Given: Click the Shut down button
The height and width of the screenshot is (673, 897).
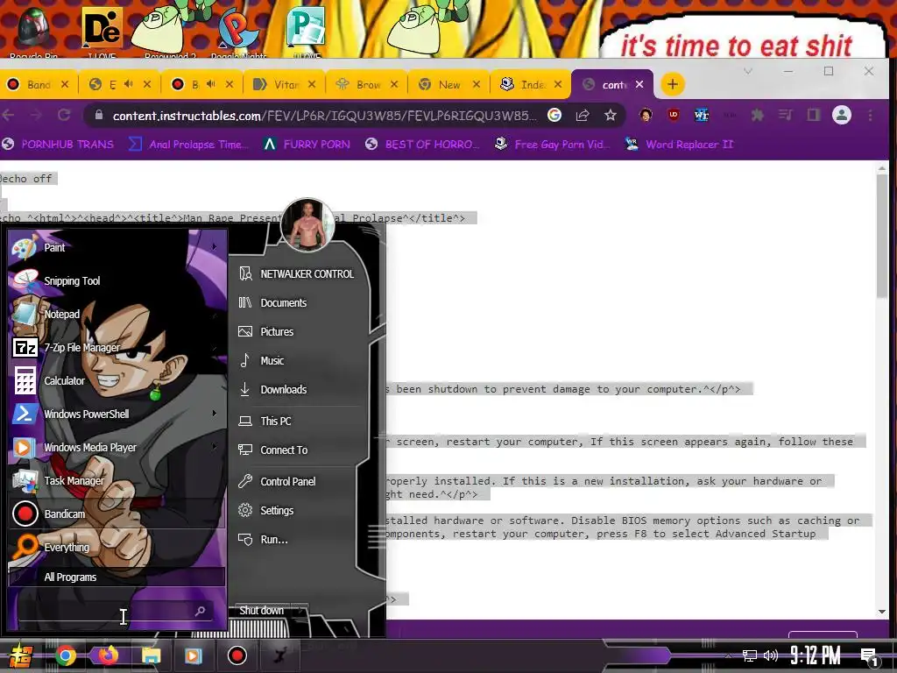Looking at the screenshot, I should (261, 611).
